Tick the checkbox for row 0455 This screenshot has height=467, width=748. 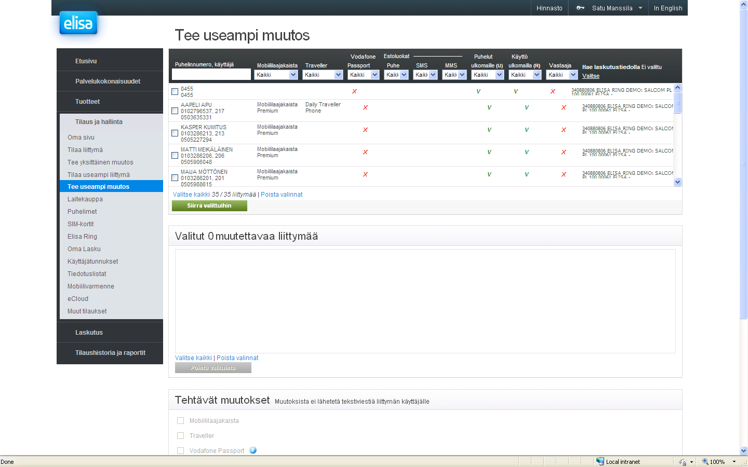pyautogui.click(x=175, y=92)
